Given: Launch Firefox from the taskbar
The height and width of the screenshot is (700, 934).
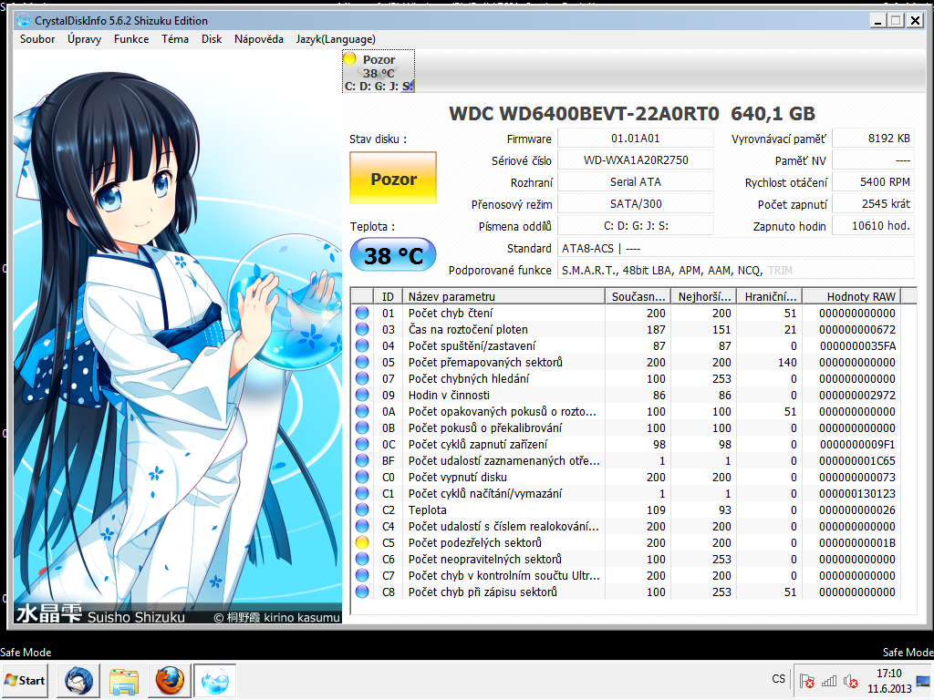Looking at the screenshot, I should pos(169,681).
